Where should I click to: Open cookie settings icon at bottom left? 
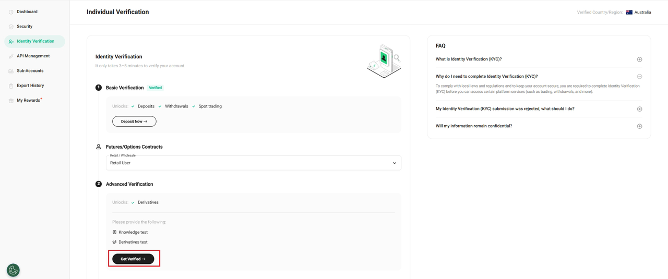point(13,270)
